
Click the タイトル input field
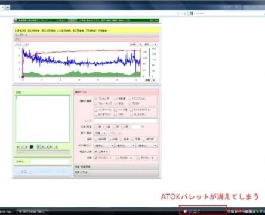50,161
